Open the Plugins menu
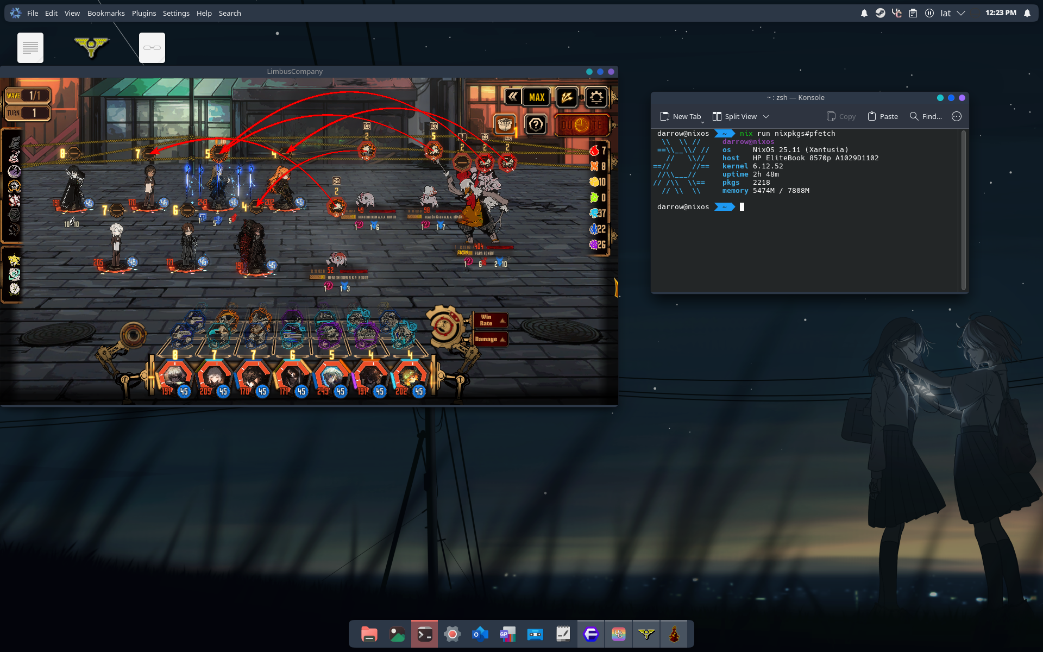The width and height of the screenshot is (1043, 652). tap(144, 13)
